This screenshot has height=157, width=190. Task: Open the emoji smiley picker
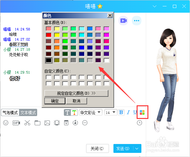click(6, 123)
